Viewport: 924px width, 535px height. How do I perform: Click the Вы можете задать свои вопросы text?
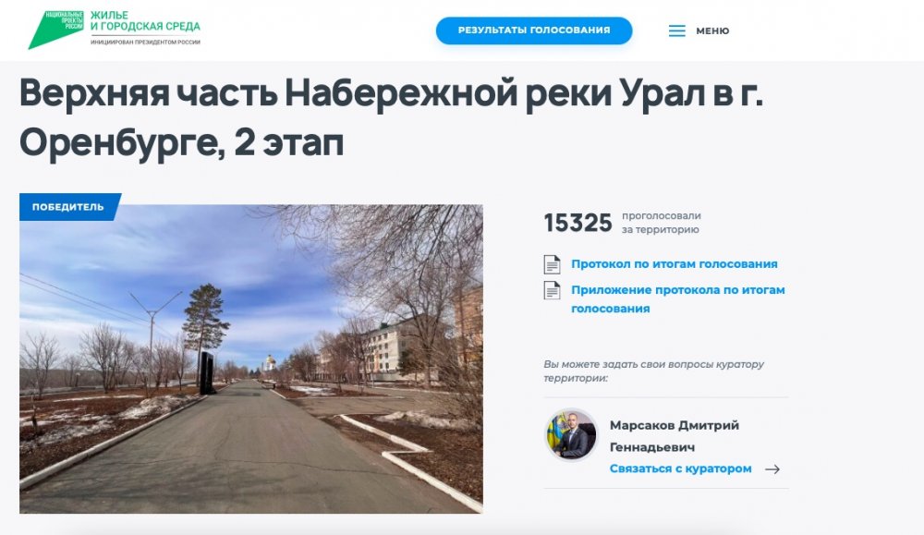coord(653,371)
